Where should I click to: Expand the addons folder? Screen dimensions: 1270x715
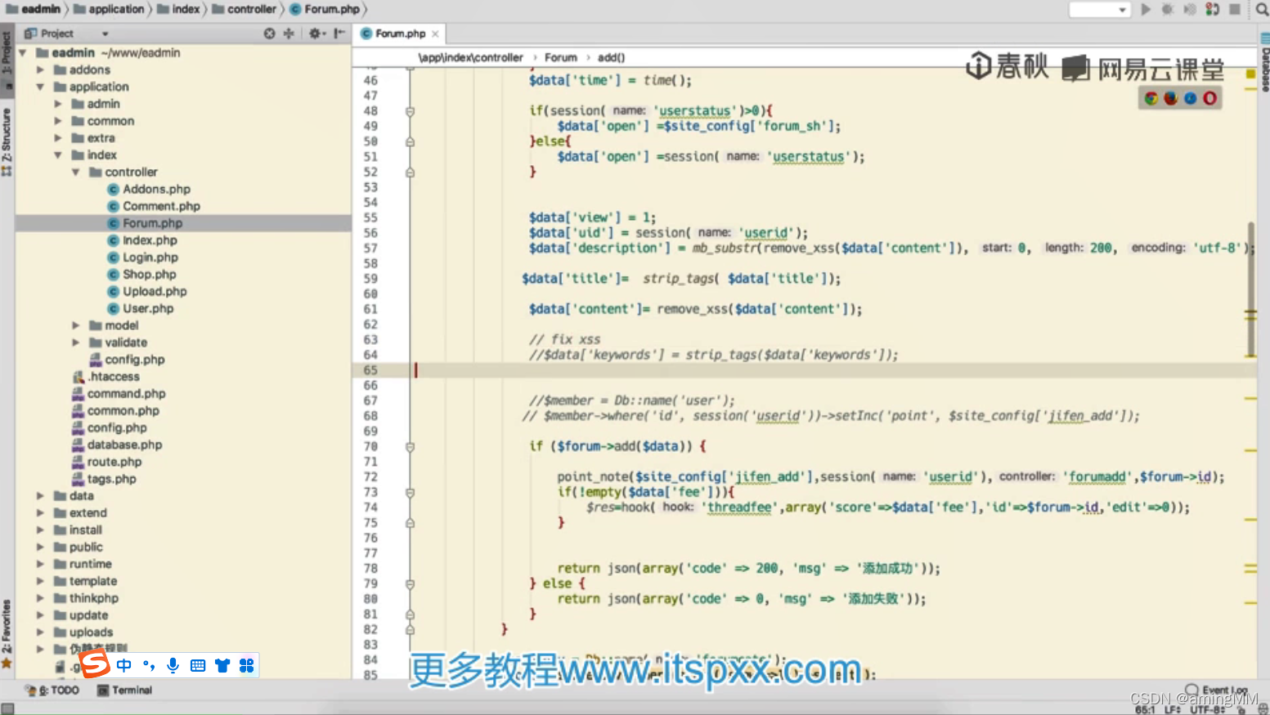(40, 70)
